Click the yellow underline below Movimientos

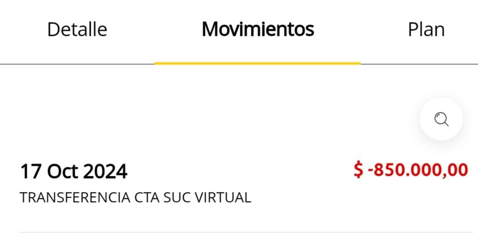pyautogui.click(x=257, y=63)
